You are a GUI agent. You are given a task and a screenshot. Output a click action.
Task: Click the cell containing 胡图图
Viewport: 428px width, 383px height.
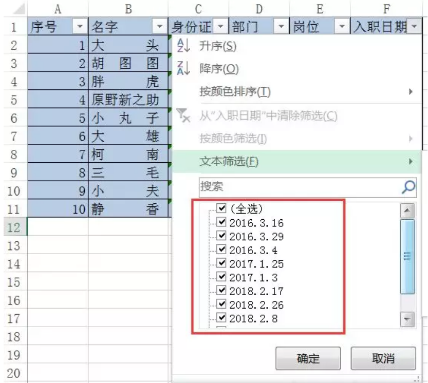[128, 63]
